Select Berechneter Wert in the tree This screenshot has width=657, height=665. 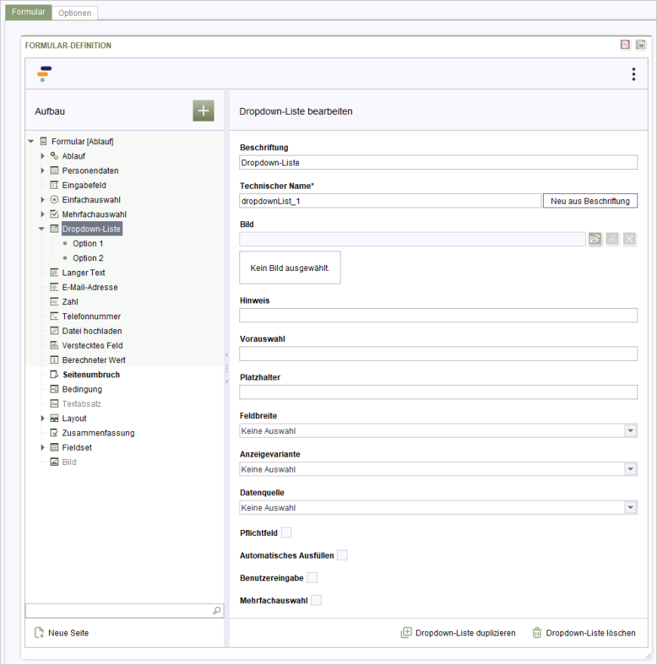(x=94, y=360)
